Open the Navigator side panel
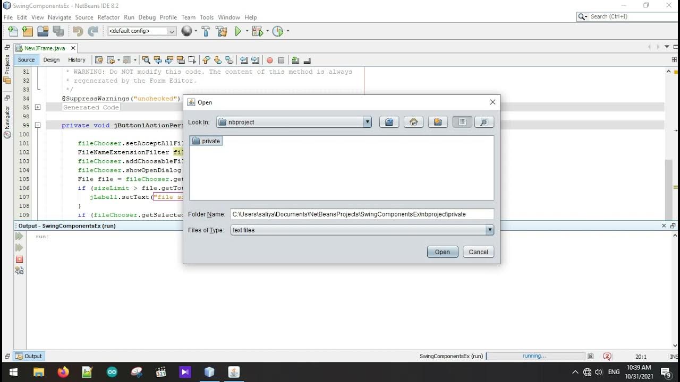The width and height of the screenshot is (680, 382). (7, 121)
